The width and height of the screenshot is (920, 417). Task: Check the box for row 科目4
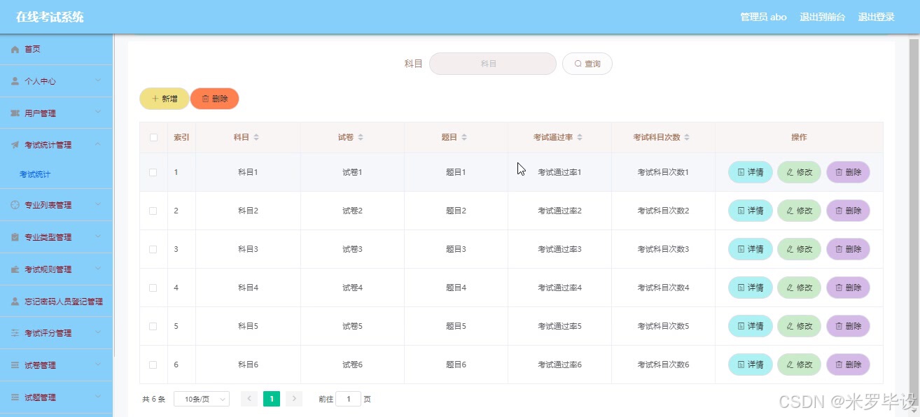153,288
